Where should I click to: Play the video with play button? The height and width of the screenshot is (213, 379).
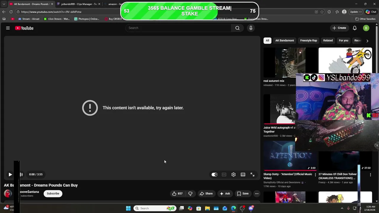10,175
